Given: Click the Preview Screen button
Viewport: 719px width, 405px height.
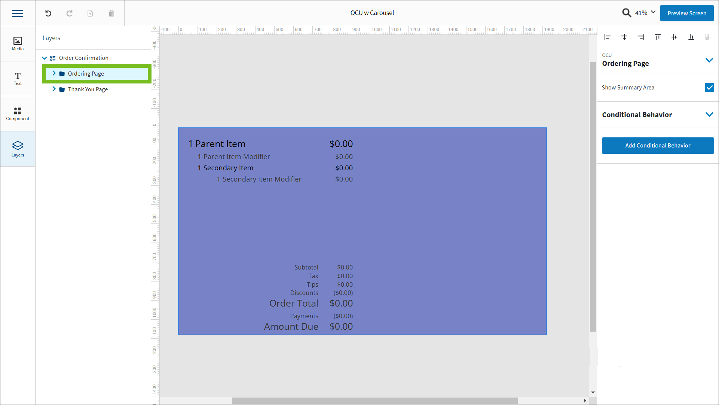Looking at the screenshot, I should tap(686, 13).
